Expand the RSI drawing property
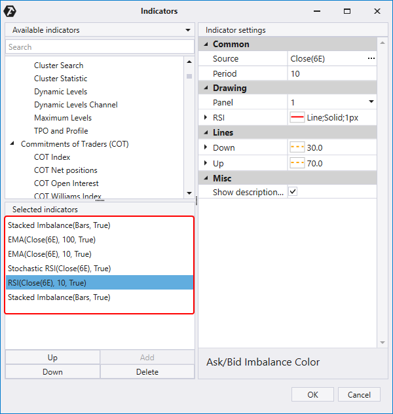 206,117
